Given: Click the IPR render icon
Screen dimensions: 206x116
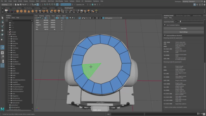Looking at the screenshot, I should pyautogui.click(x=93, y=5).
